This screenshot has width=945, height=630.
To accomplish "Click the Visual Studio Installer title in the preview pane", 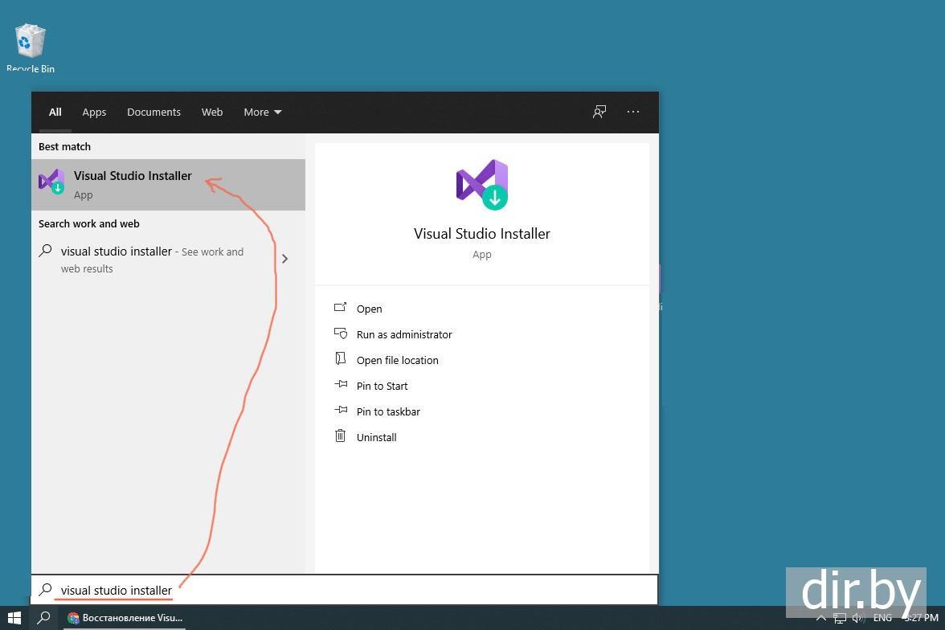I will pos(481,234).
